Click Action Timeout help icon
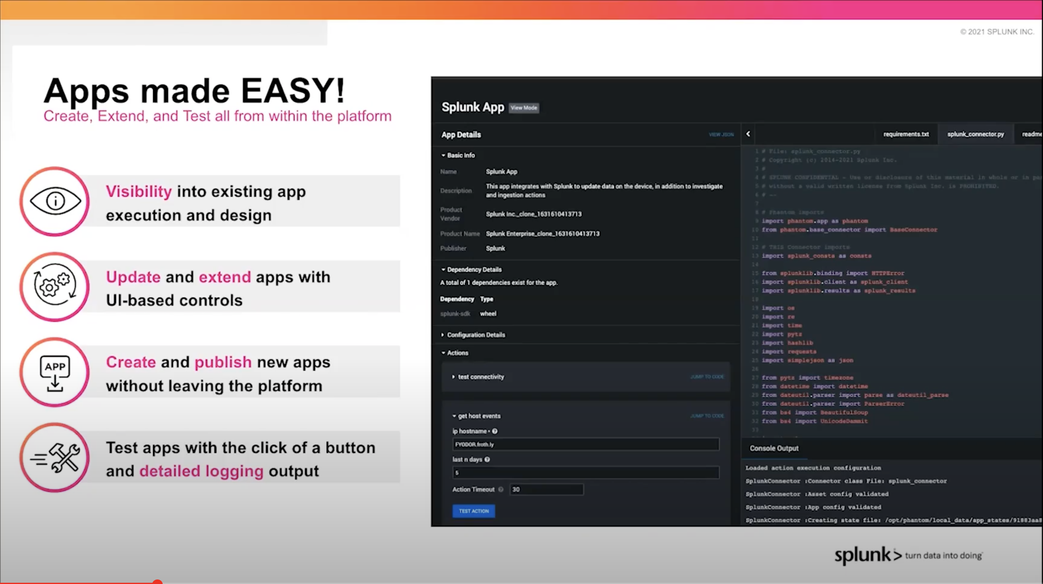Screen dimensions: 1043x584 501,490
